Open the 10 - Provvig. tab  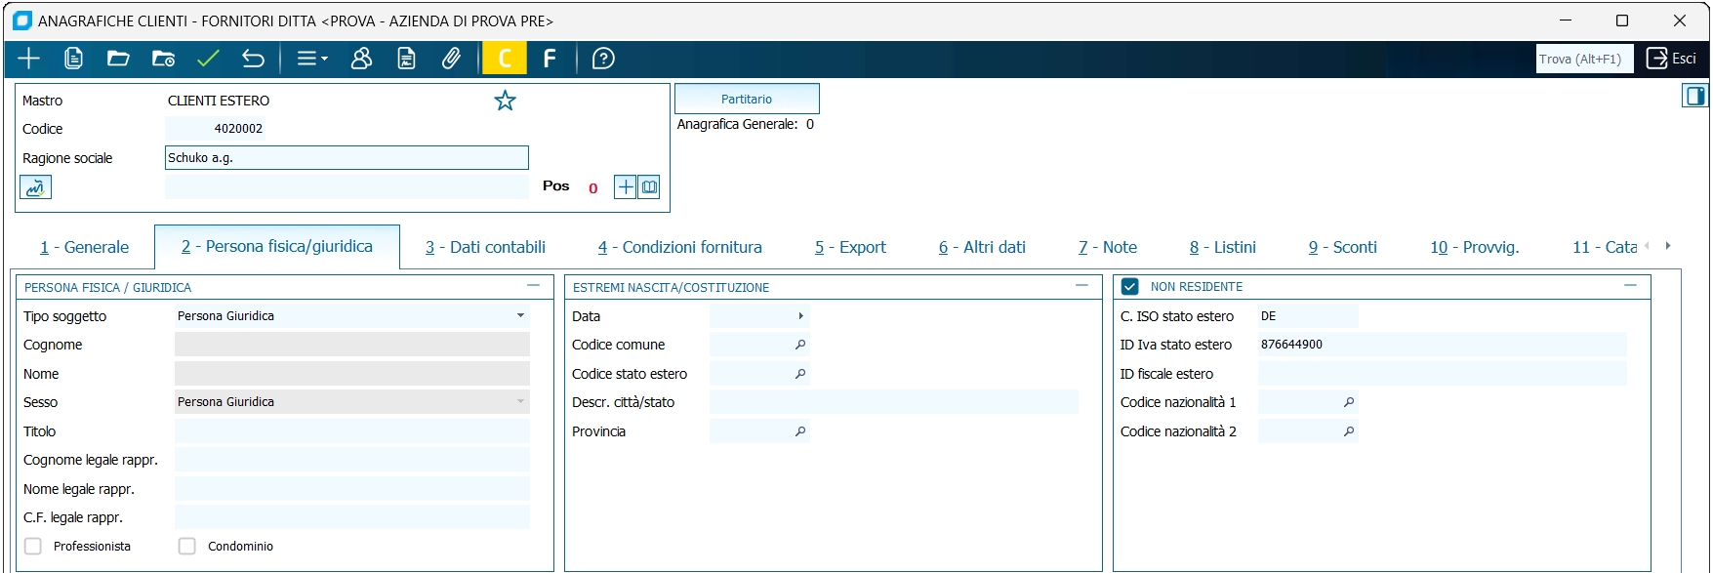(x=1475, y=247)
